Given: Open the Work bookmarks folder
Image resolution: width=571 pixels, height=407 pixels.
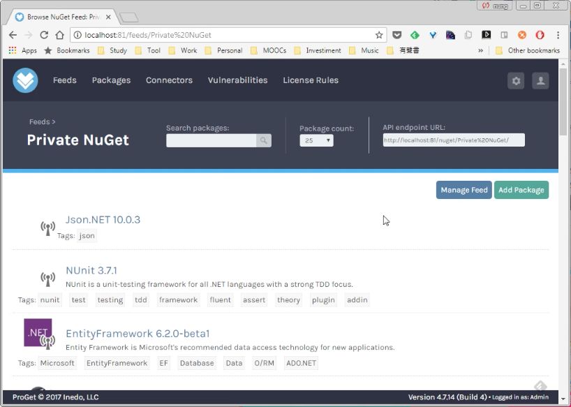Looking at the screenshot, I should click(183, 50).
